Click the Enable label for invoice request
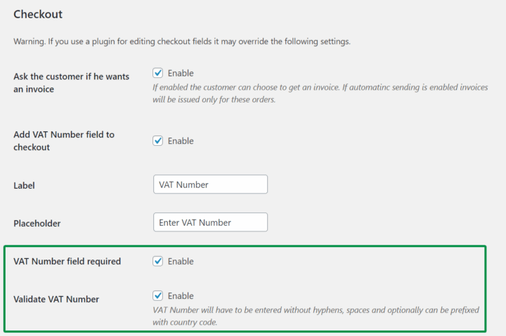 (x=181, y=73)
